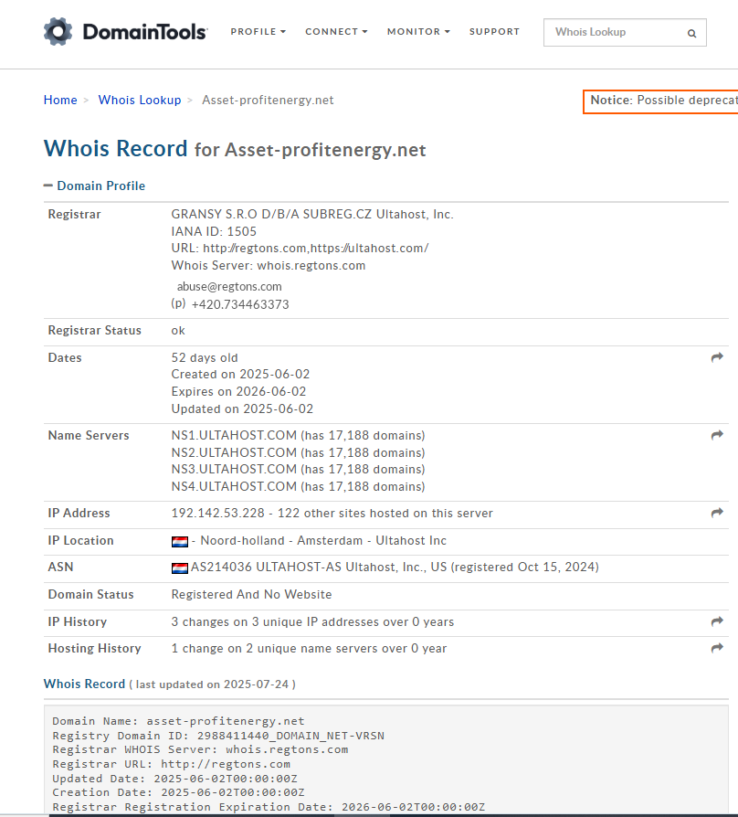Open the Profile dropdown menu
Image resolution: width=738 pixels, height=817 pixels.
point(258,32)
